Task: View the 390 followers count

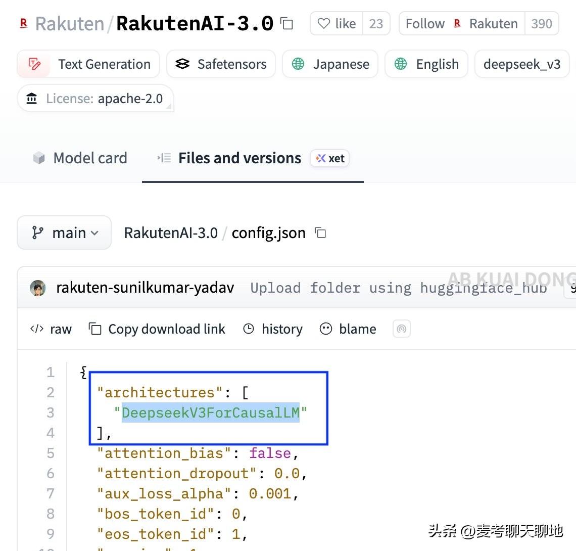Action: (542, 24)
